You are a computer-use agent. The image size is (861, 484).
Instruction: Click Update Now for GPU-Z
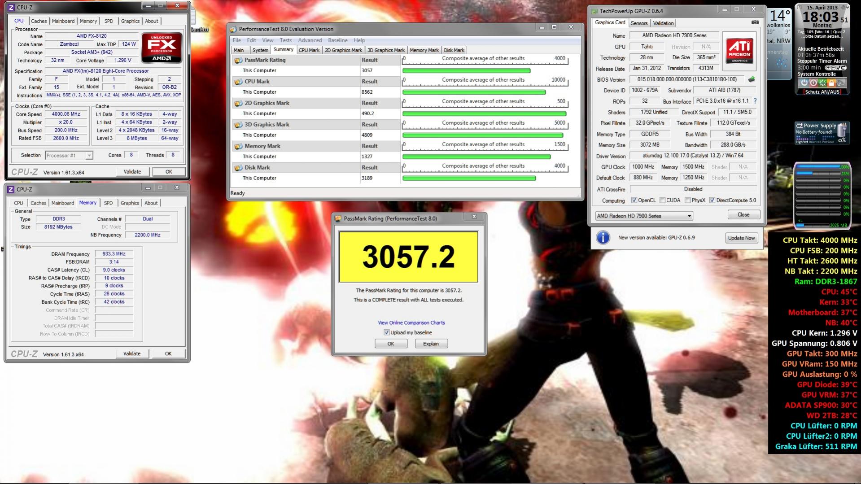click(741, 238)
